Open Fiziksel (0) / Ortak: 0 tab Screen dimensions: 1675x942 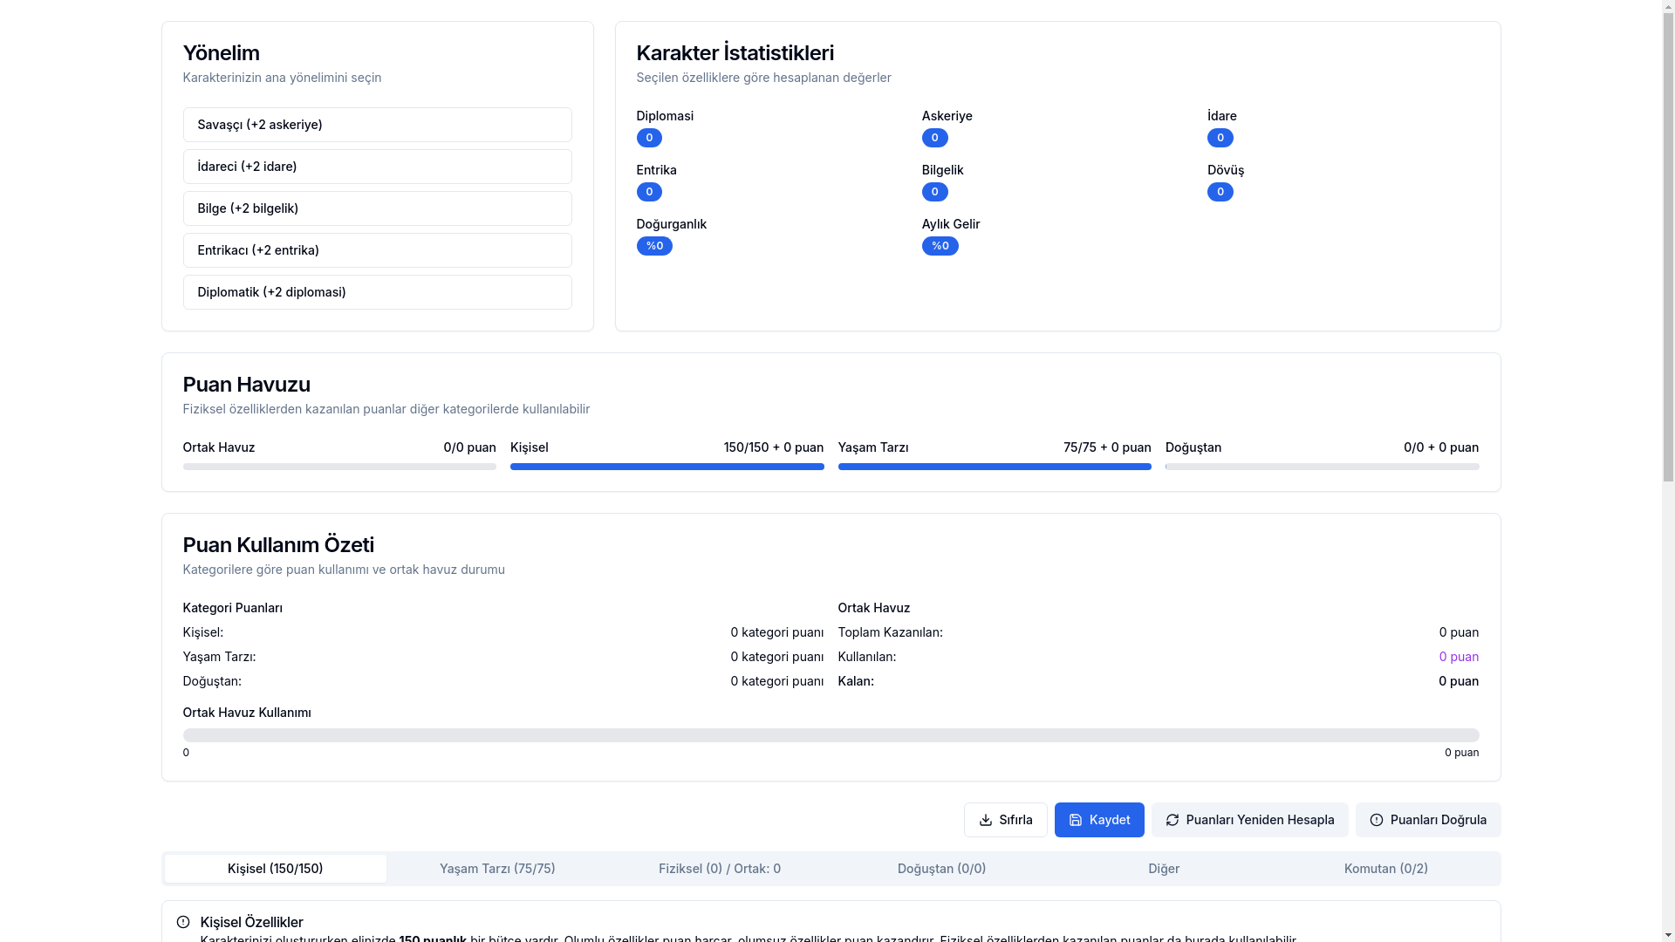click(720, 869)
